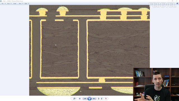Viewport: 179px width, 101px height.
Task: Expand the File dropdown arrow
Action: 5,4
